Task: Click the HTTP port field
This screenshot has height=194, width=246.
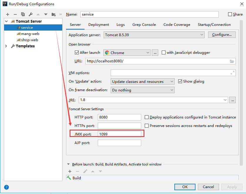Action: click(119, 117)
